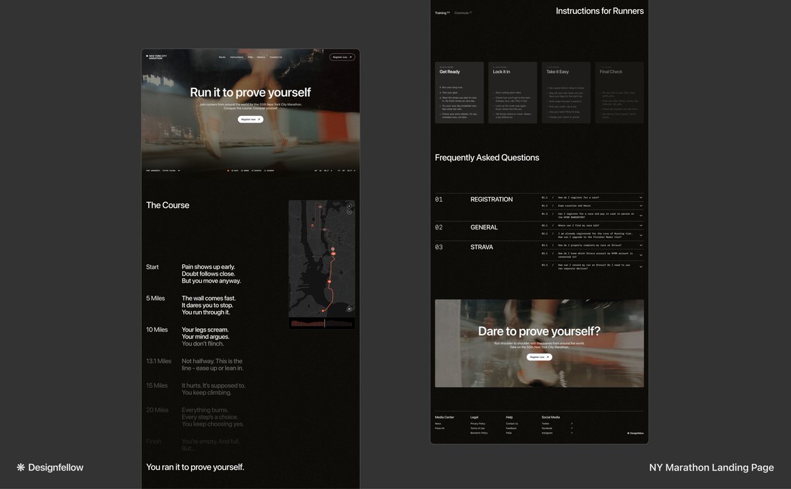Open the Terms of Use footer link

pos(477,428)
